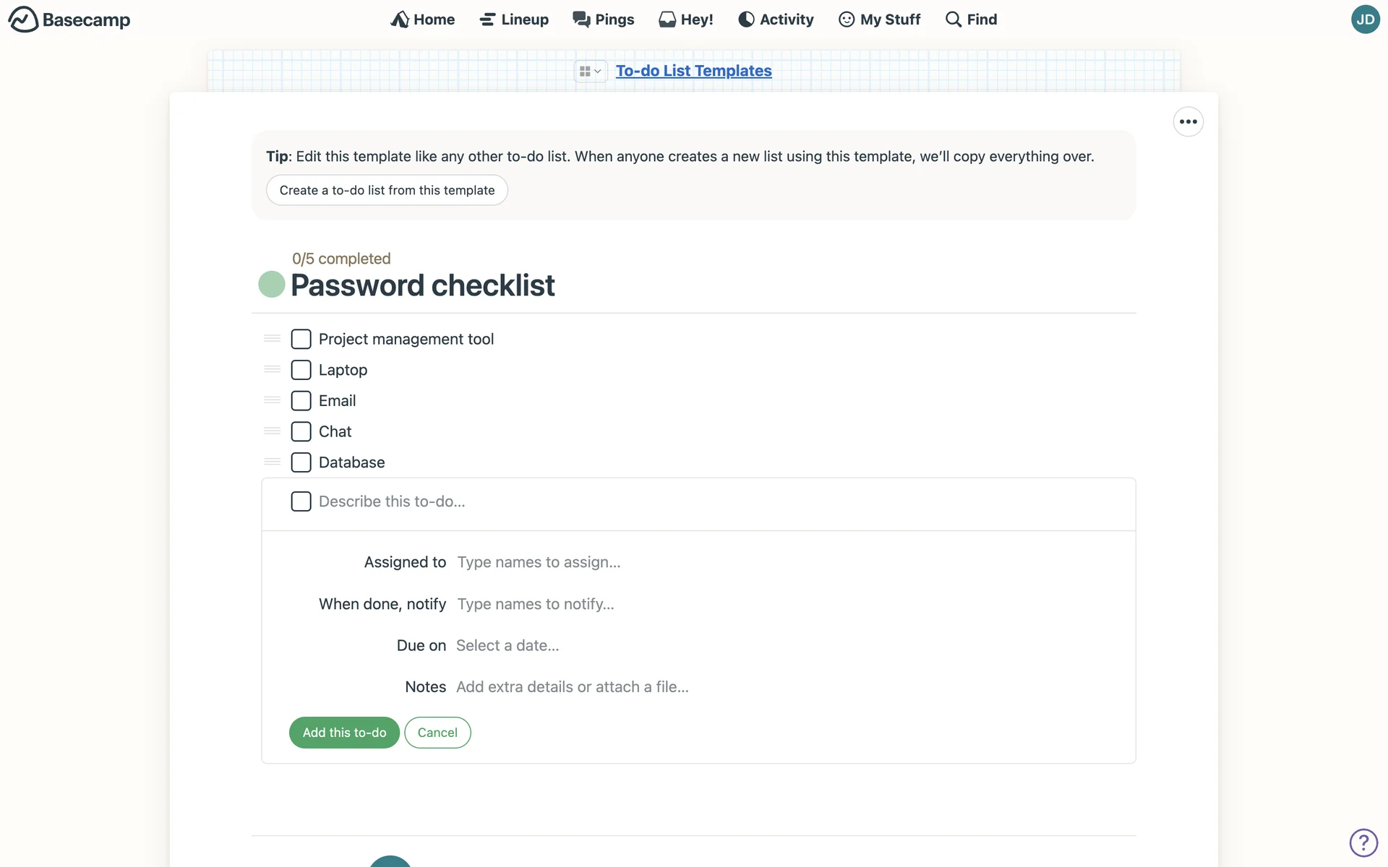Viewport: 1388px width, 867px height.
Task: Click the Assigned to names field
Action: [539, 562]
